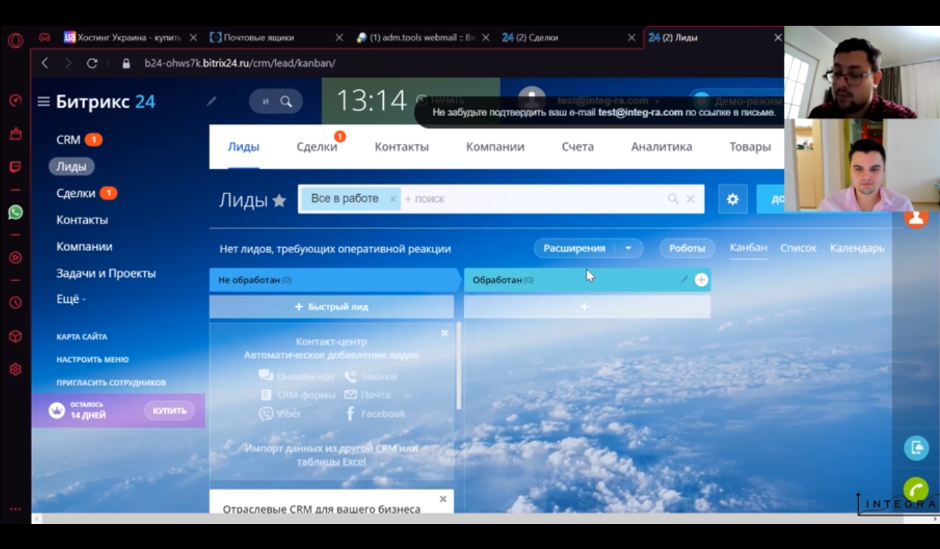Open the gear settings next to the filter
The width and height of the screenshot is (940, 549).
732,199
